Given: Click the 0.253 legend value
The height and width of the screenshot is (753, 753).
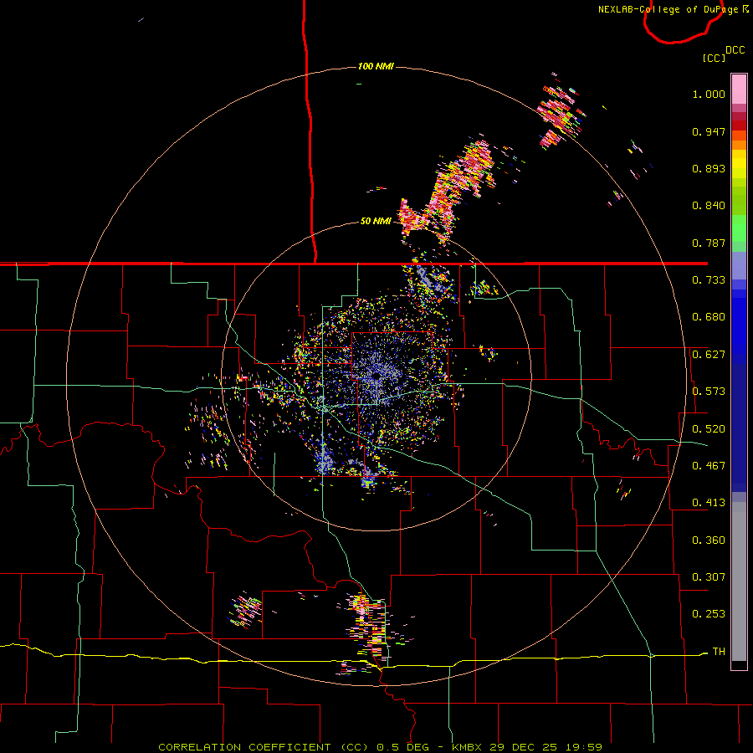Looking at the screenshot, I should [709, 614].
